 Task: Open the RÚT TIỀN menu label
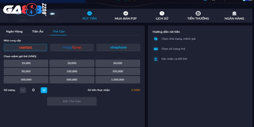point(90,18)
